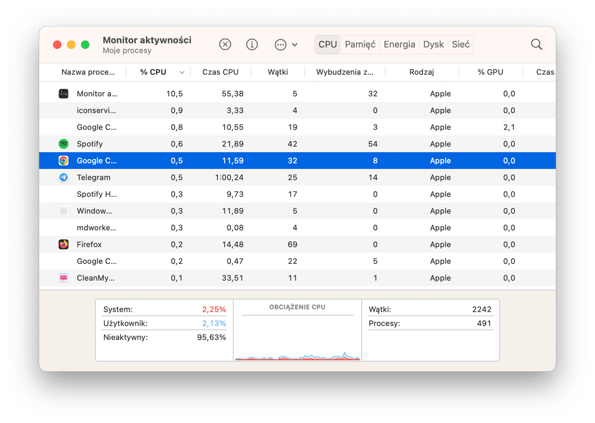Screen dimensions: 595x423
Task: Switch to the Dysk tab
Action: pos(434,45)
